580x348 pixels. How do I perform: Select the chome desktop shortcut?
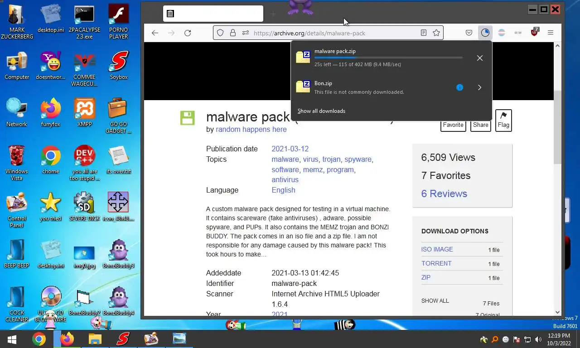click(51, 160)
